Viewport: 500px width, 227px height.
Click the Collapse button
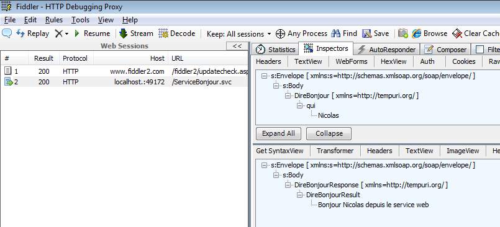329,133
